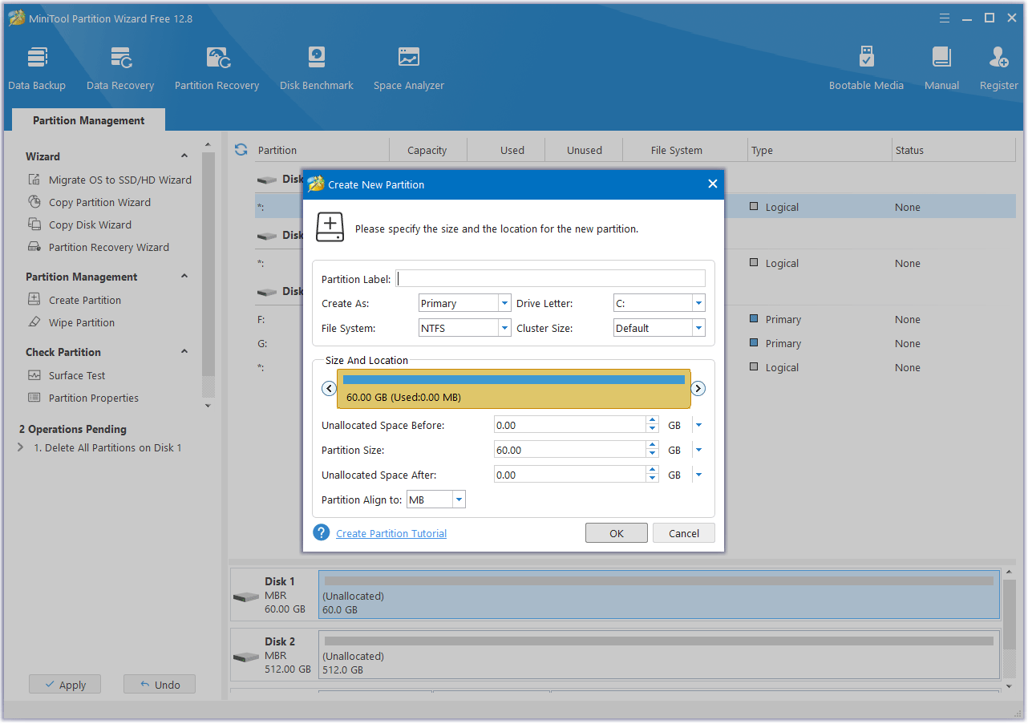Create Bootable Media
This screenshot has height=724, width=1028.
(x=866, y=69)
